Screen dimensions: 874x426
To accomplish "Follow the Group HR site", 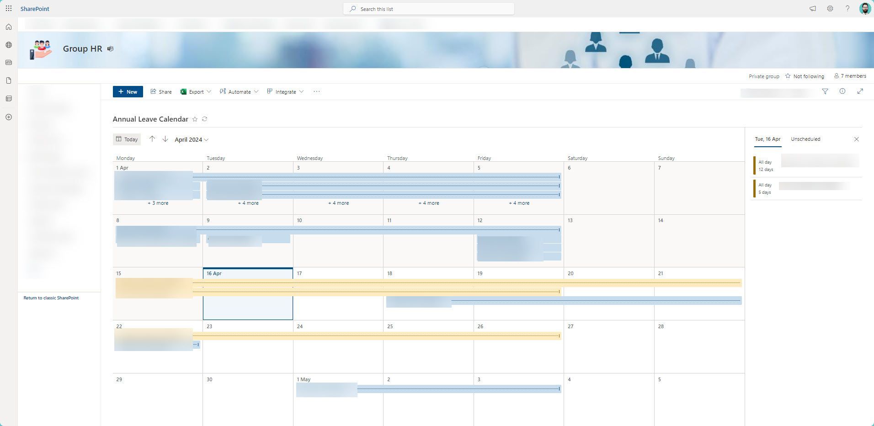I will point(805,76).
